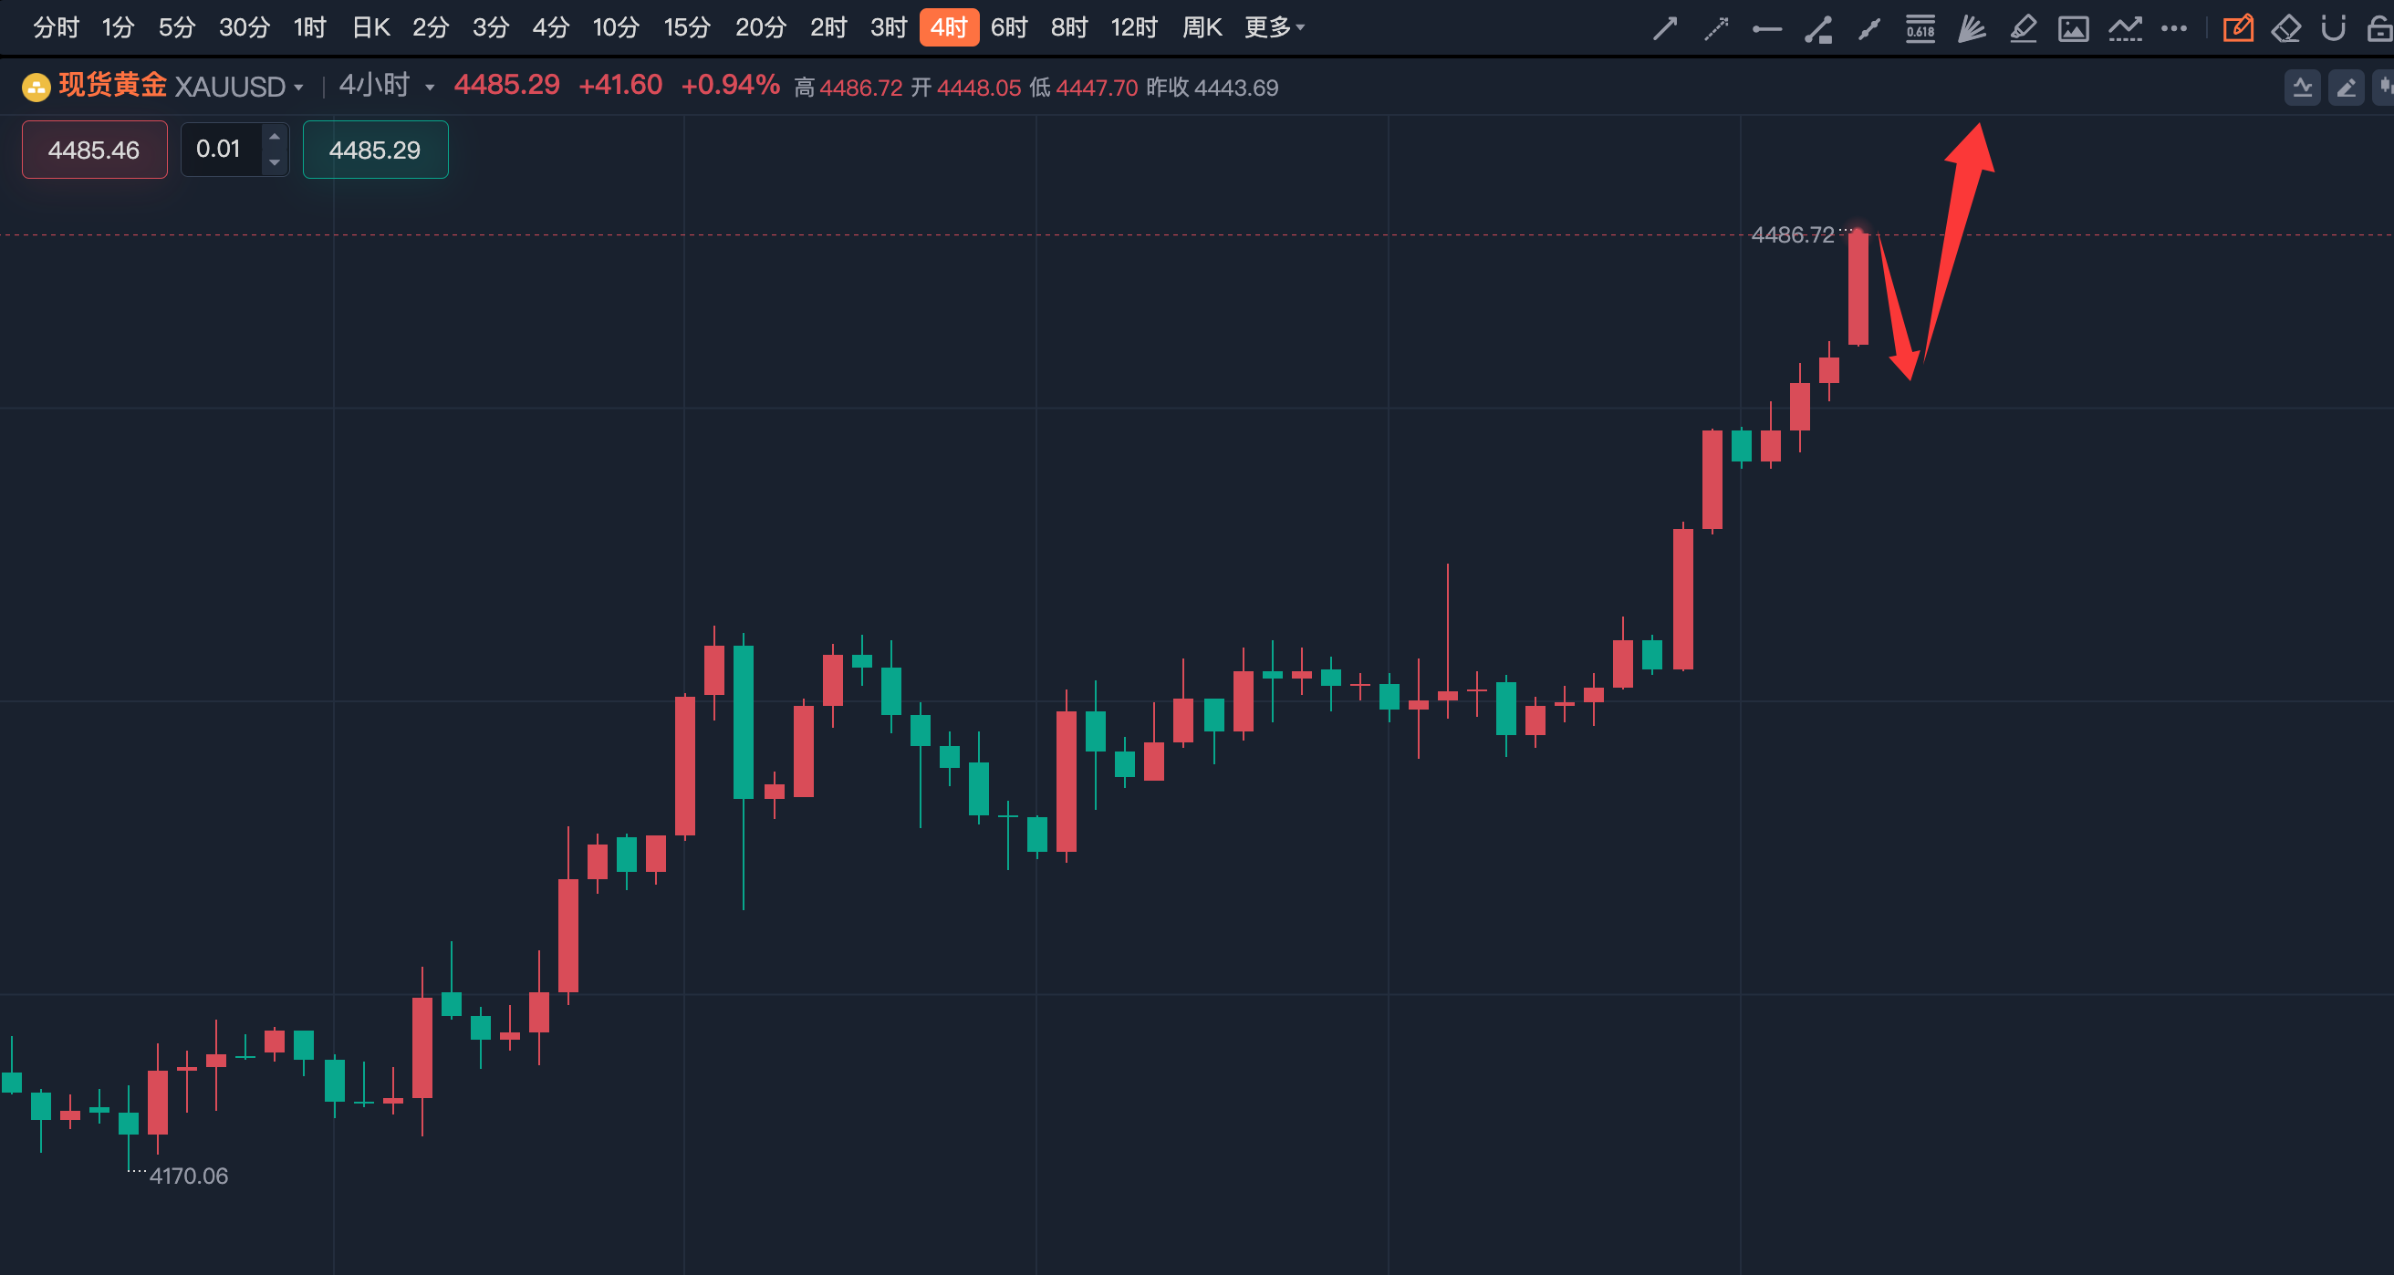Switch to the 日K timeframe tab
The height and width of the screenshot is (1275, 2394).
pos(370,28)
